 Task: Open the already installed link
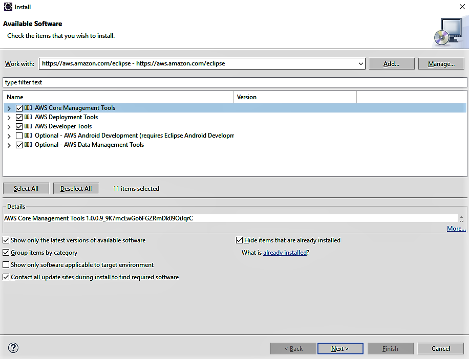[285, 253]
